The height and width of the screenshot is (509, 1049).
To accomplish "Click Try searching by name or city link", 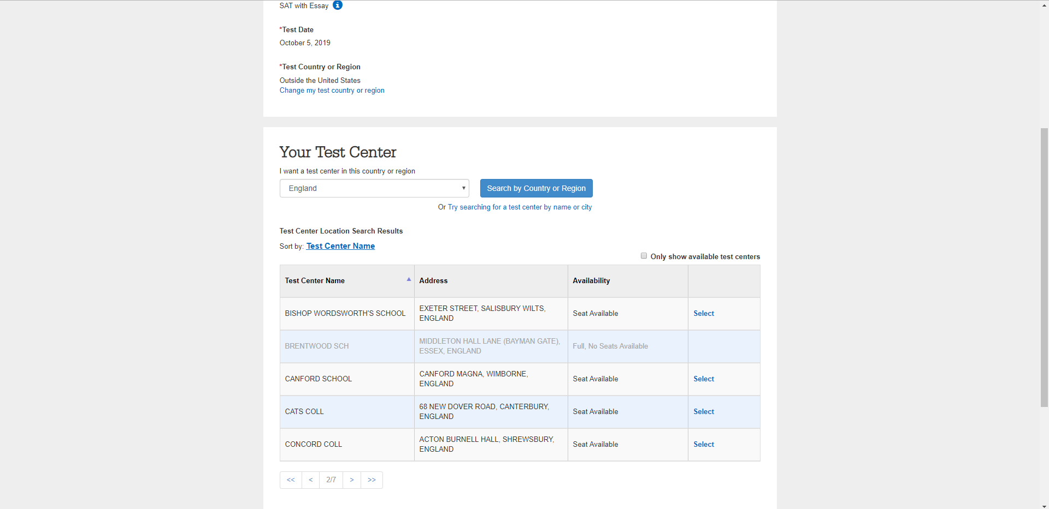I will click(x=520, y=207).
